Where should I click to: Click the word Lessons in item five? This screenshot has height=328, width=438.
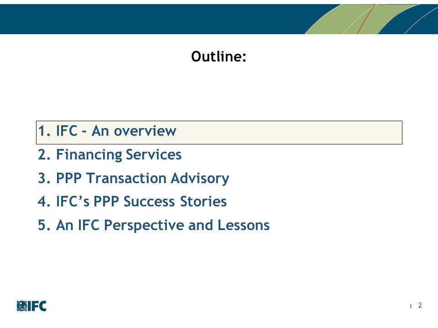[x=244, y=225]
